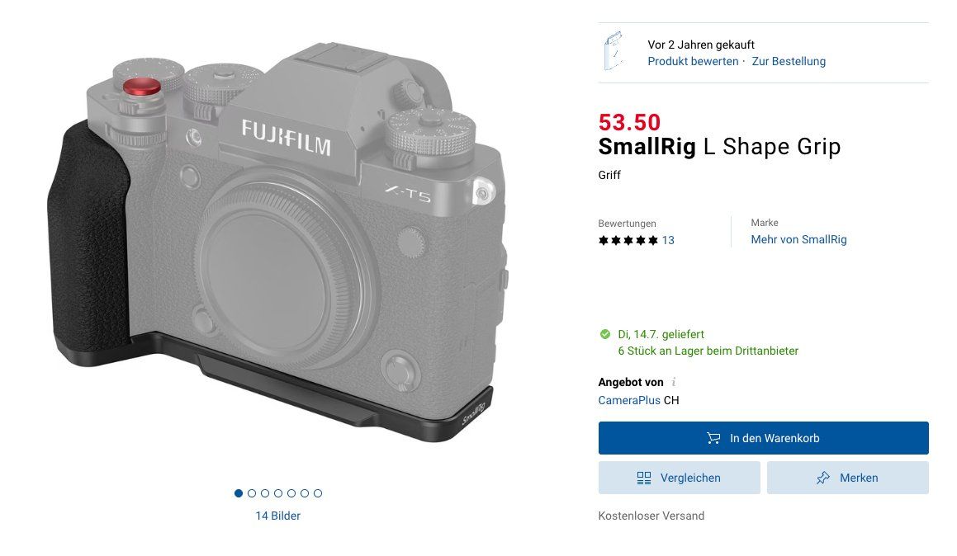Click the 13 reviews count
The image size is (957, 556).
(668, 240)
